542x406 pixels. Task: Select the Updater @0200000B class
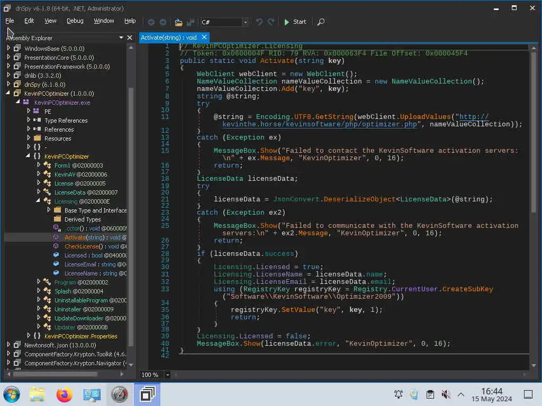click(81, 327)
